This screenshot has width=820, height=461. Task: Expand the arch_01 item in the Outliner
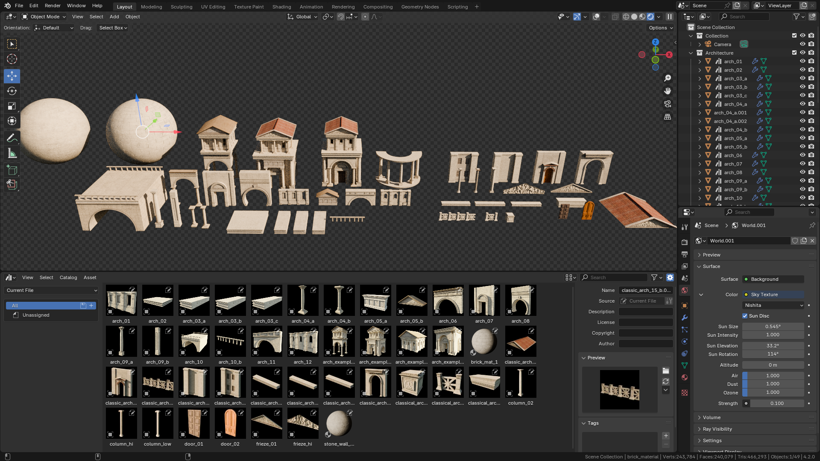(699, 61)
